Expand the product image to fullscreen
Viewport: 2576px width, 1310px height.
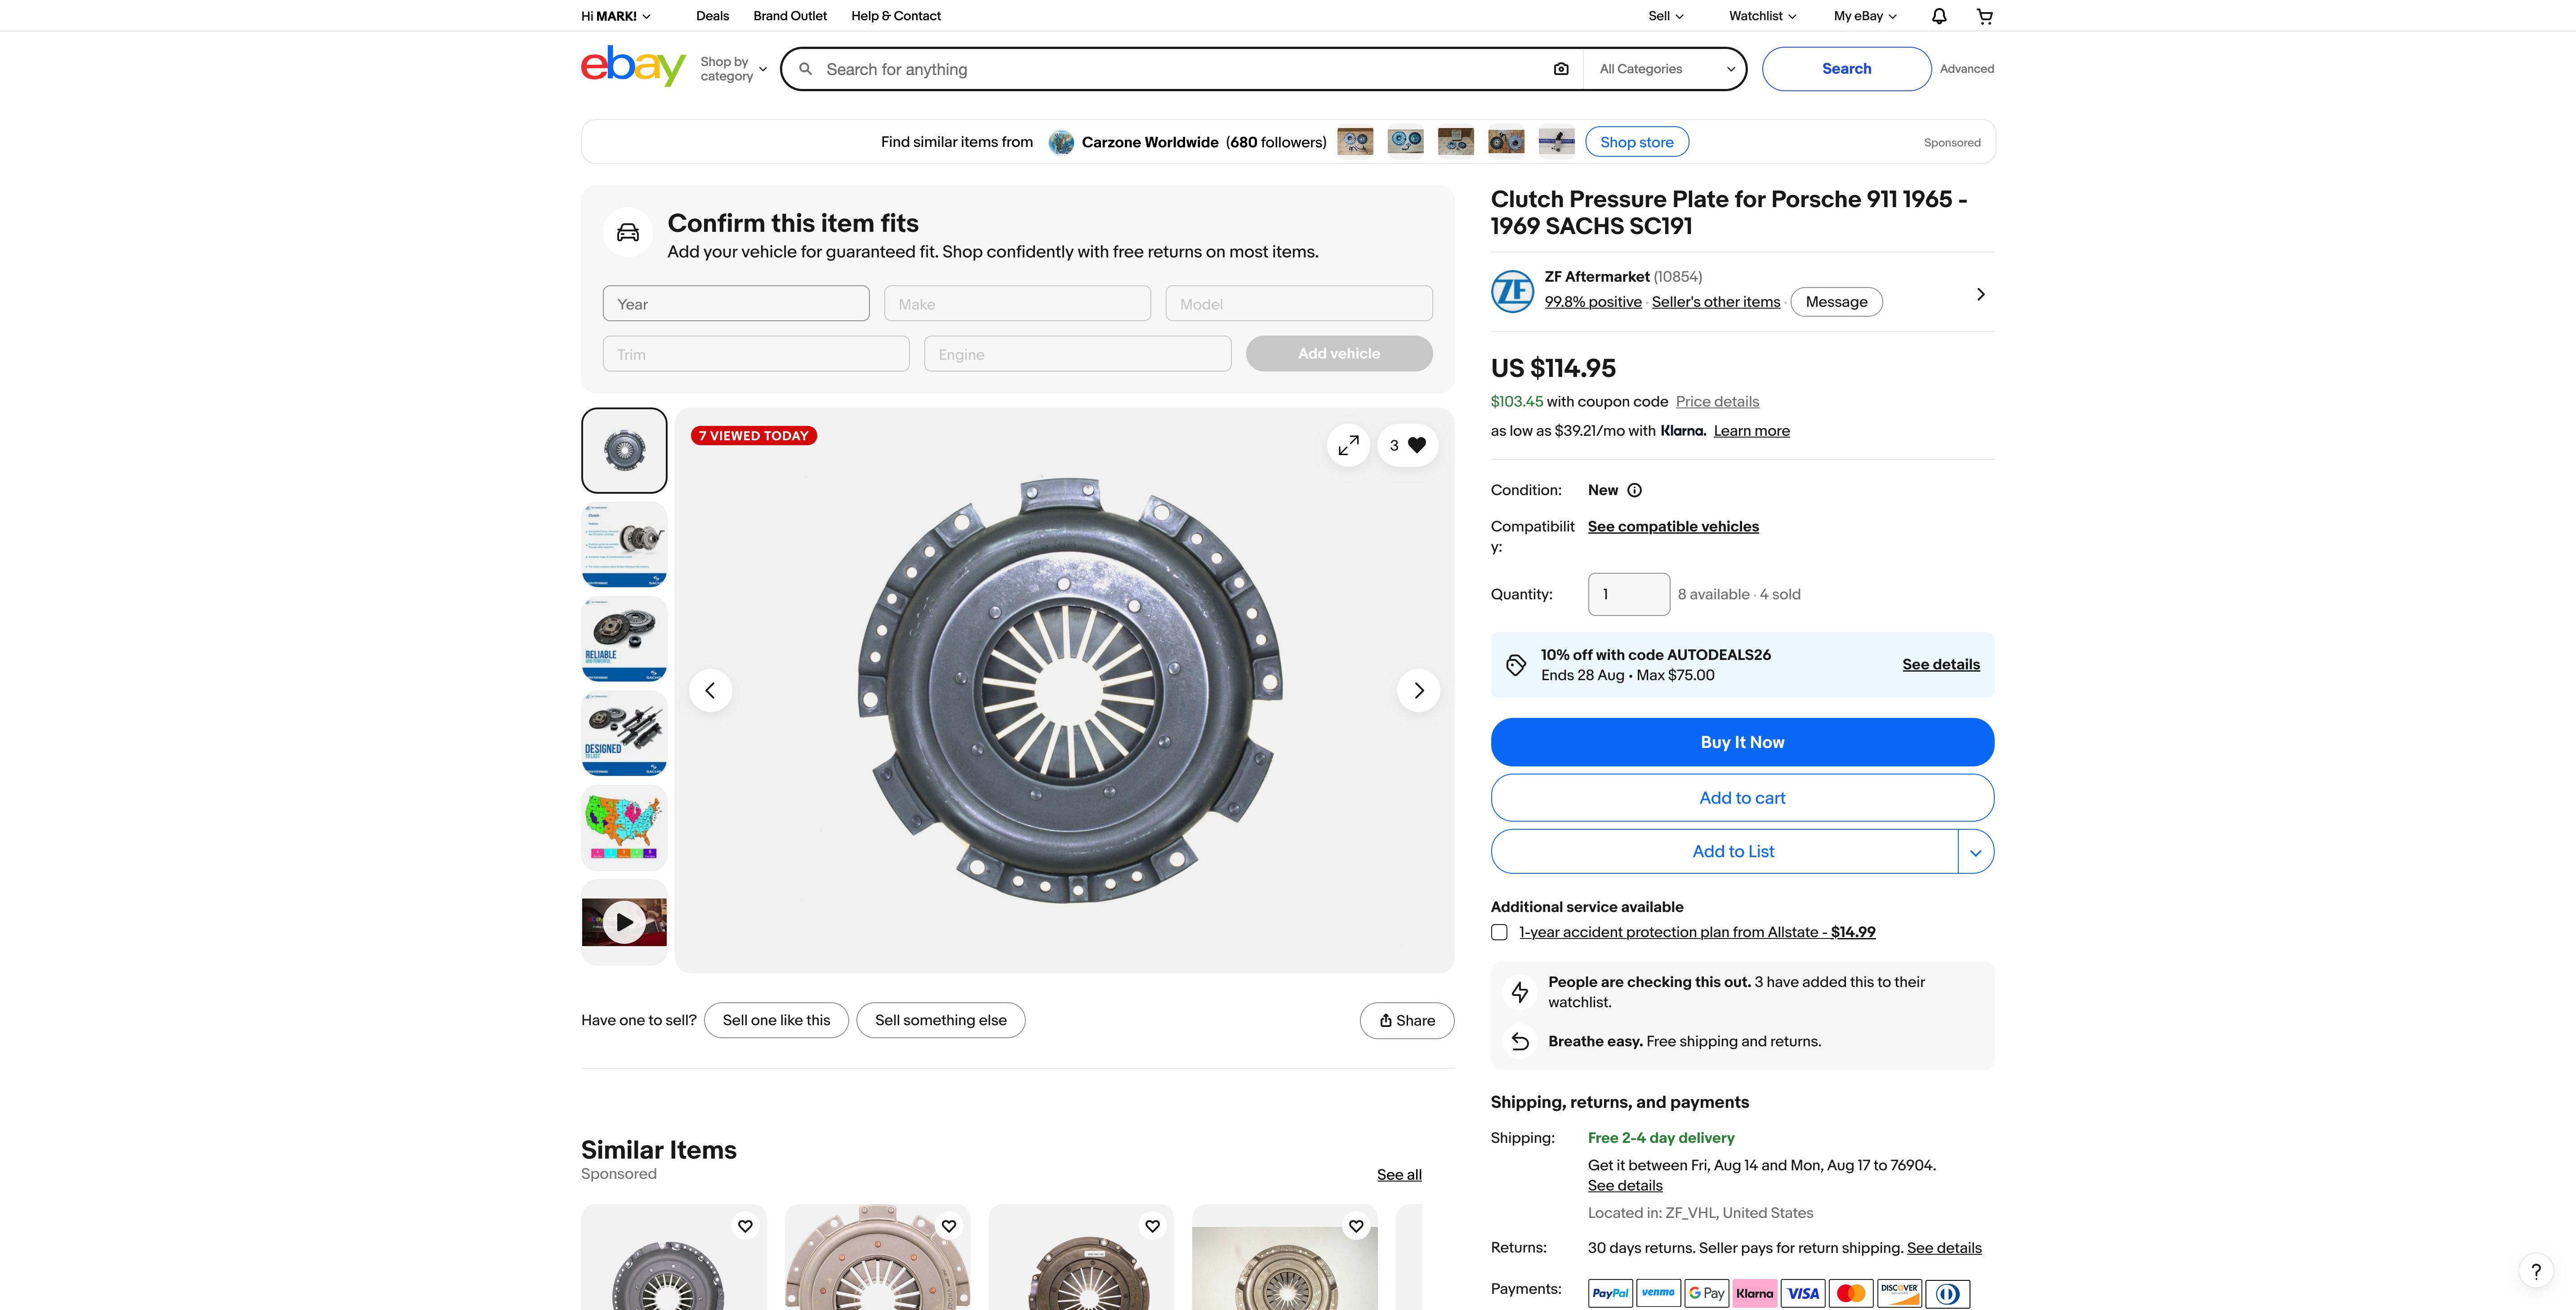point(1348,446)
